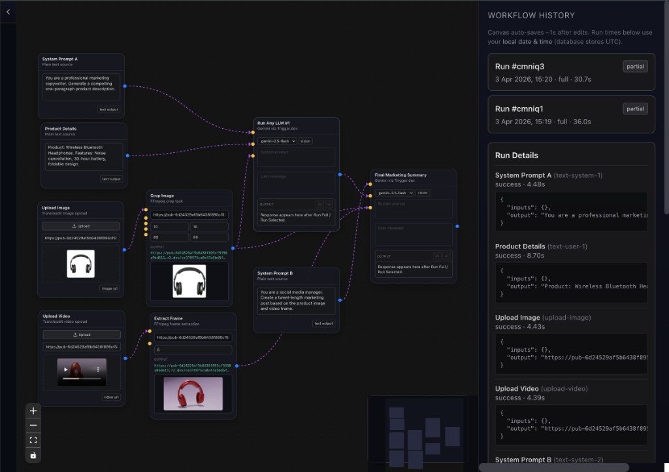Viewport: 669px width, 472px height.
Task: Click output down arrow in Run Any LLM #1
Action: (x=329, y=205)
